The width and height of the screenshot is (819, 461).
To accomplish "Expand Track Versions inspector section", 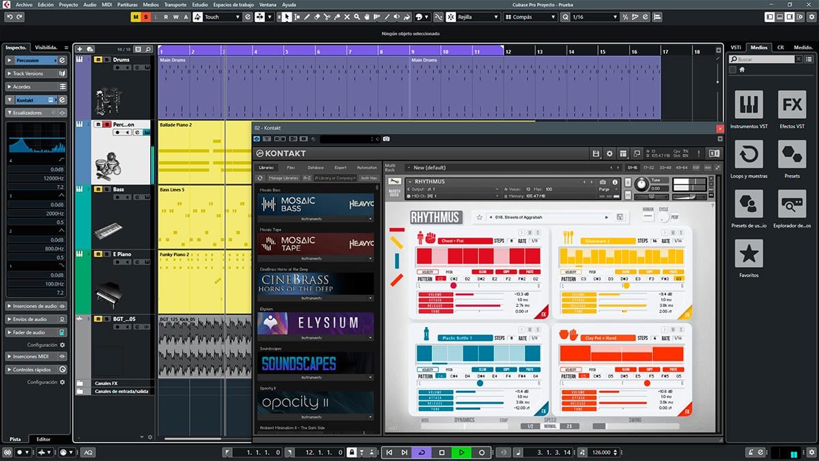I will point(37,73).
